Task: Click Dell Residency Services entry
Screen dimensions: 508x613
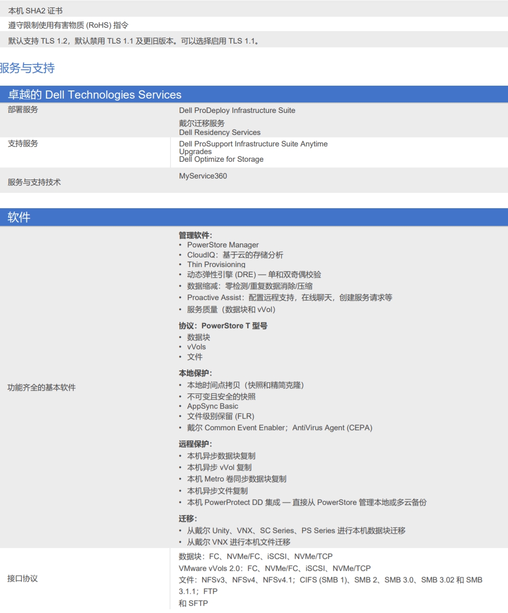Action: (220, 133)
